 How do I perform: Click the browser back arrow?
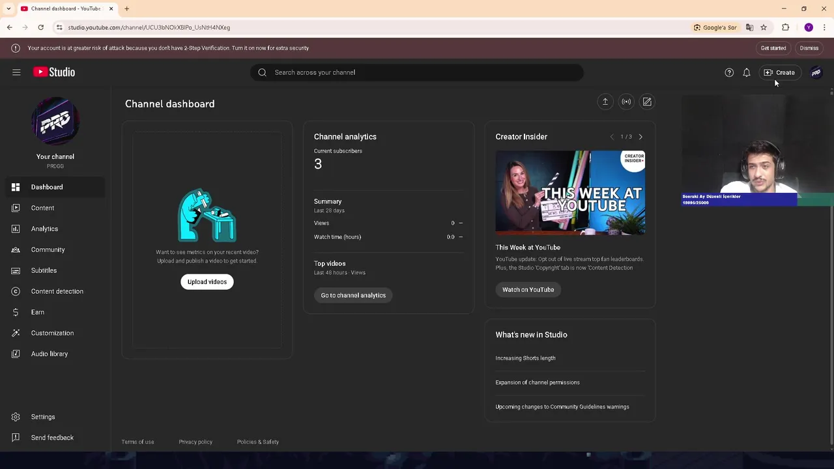pos(9,27)
